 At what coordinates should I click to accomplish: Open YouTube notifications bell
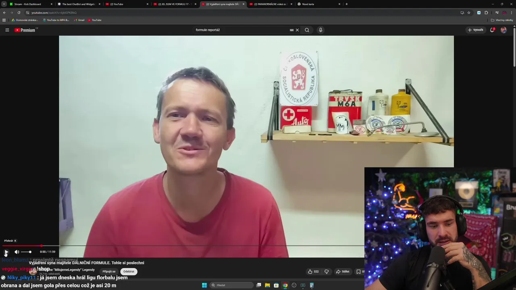[492, 30]
